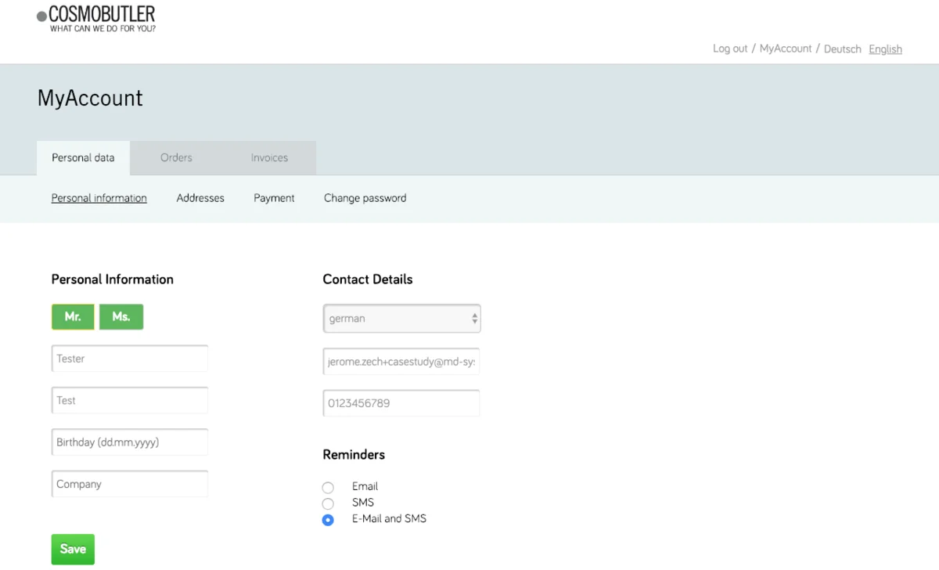This screenshot has width=939, height=570.
Task: Click the Personal information link
Action: pyautogui.click(x=99, y=198)
